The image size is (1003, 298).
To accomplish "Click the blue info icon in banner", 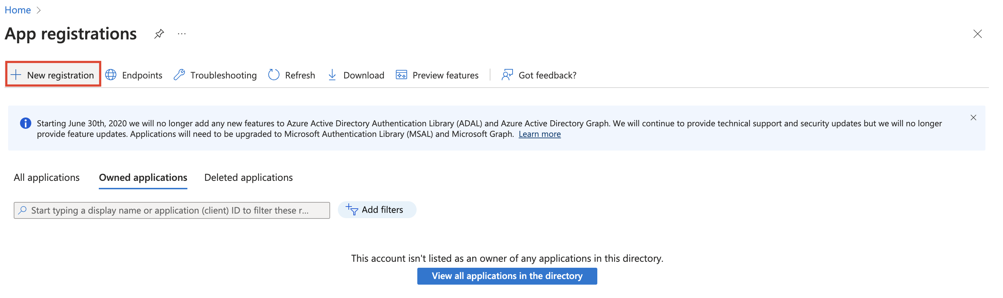I will coord(25,123).
